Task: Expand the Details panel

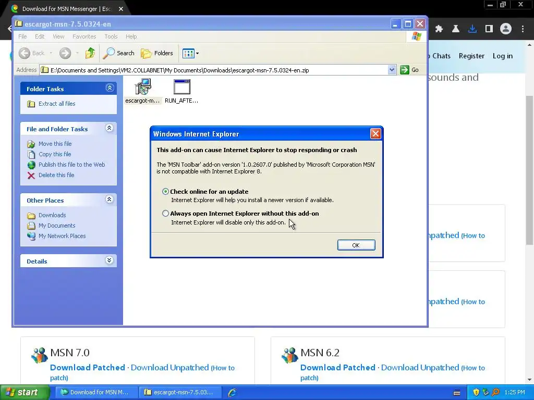Action: coord(110,260)
